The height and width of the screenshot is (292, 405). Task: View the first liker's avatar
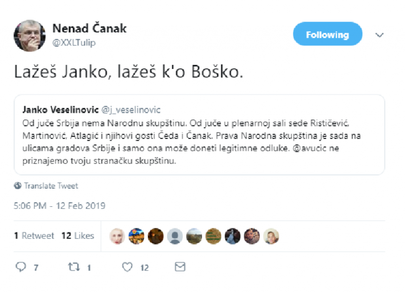pyautogui.click(x=117, y=236)
